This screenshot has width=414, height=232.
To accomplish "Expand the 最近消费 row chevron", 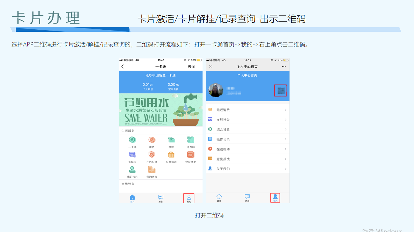I will coord(285,110).
